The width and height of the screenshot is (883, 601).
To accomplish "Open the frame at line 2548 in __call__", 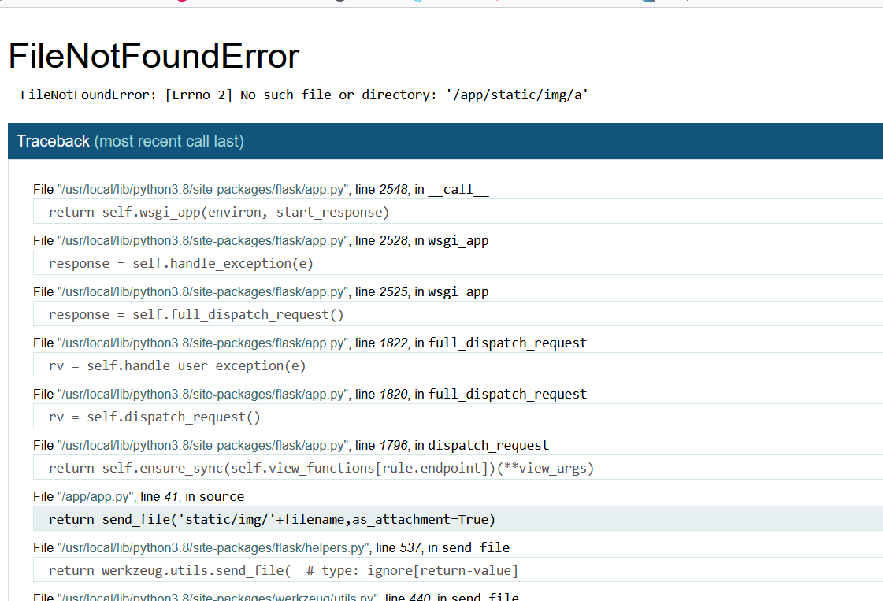I will coord(261,189).
